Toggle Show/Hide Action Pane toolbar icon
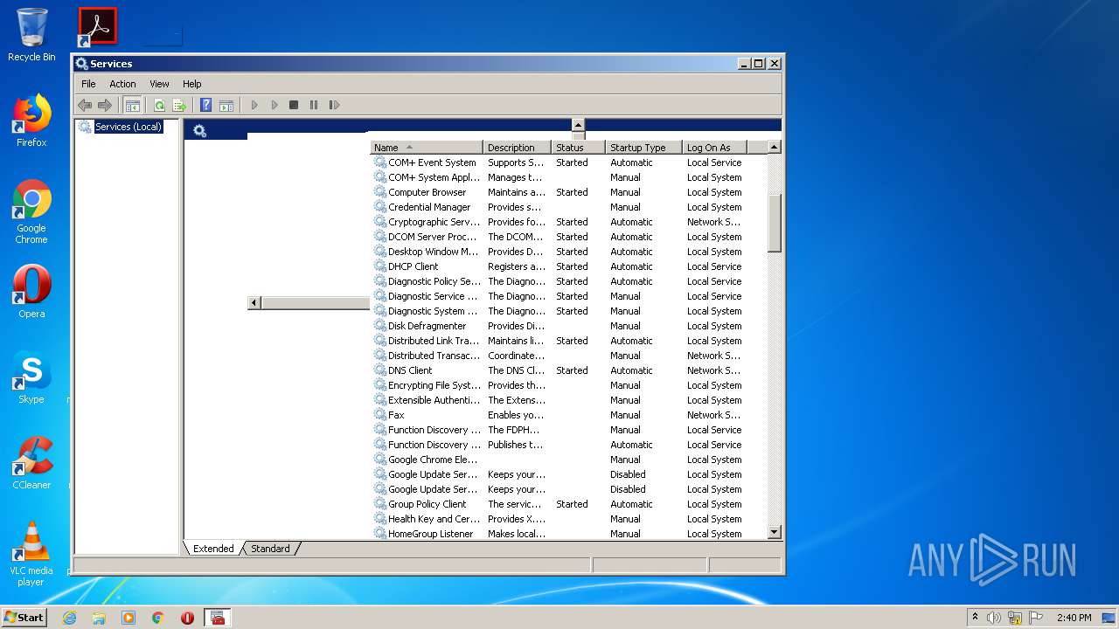 (x=226, y=105)
